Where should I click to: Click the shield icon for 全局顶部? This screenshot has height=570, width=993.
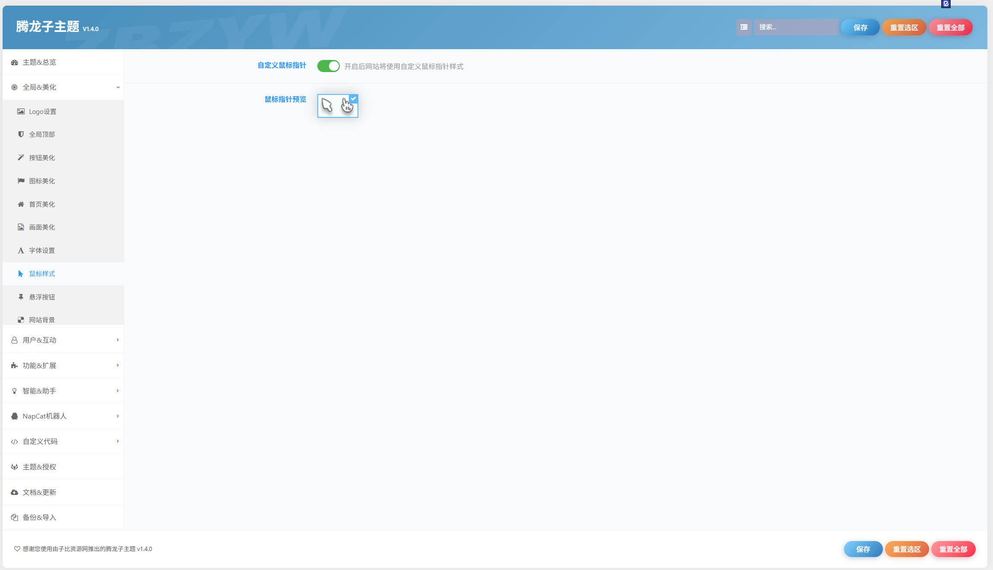click(x=21, y=134)
